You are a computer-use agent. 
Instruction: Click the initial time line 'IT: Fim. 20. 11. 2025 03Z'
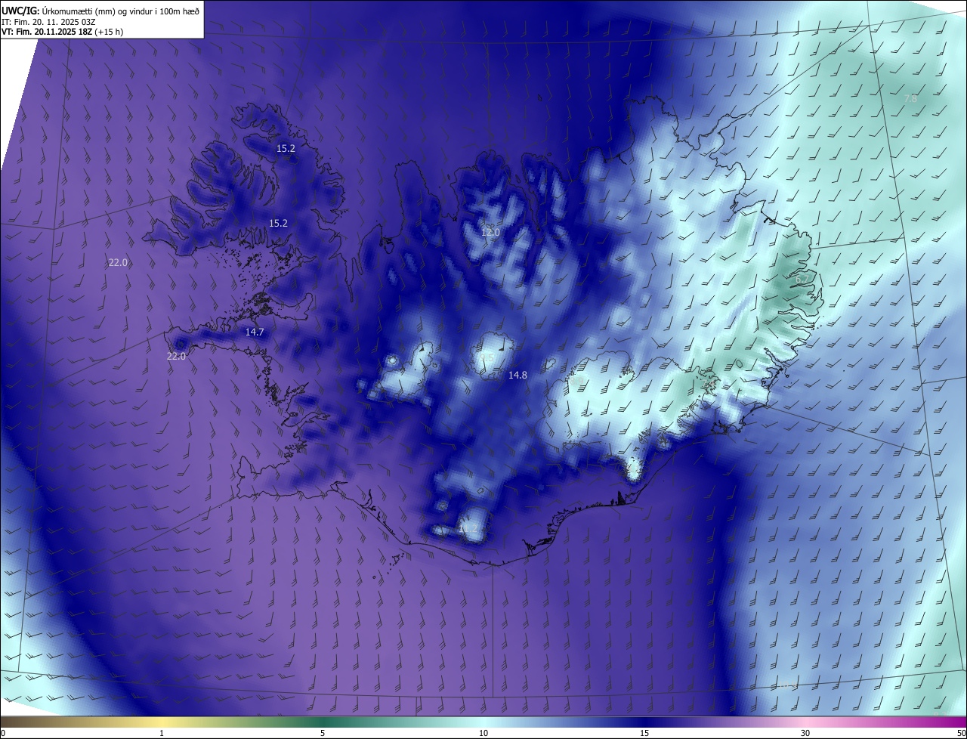[48, 22]
